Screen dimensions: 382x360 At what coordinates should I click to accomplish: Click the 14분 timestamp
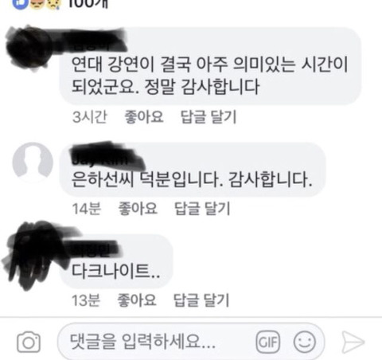tap(87, 209)
